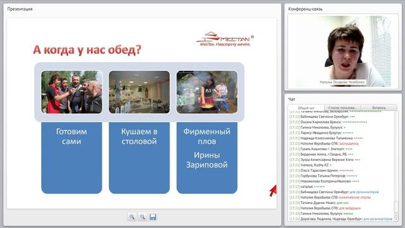Click Бабинцева Светлана message with +++
The width and height of the screenshot is (405, 228).
pos(322,117)
